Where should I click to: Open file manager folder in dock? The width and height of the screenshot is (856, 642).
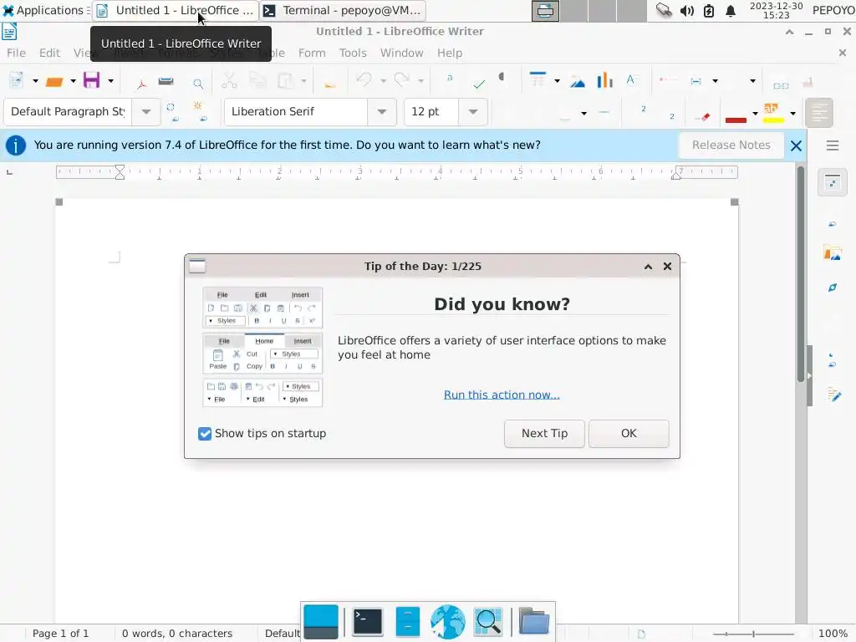pos(533,621)
